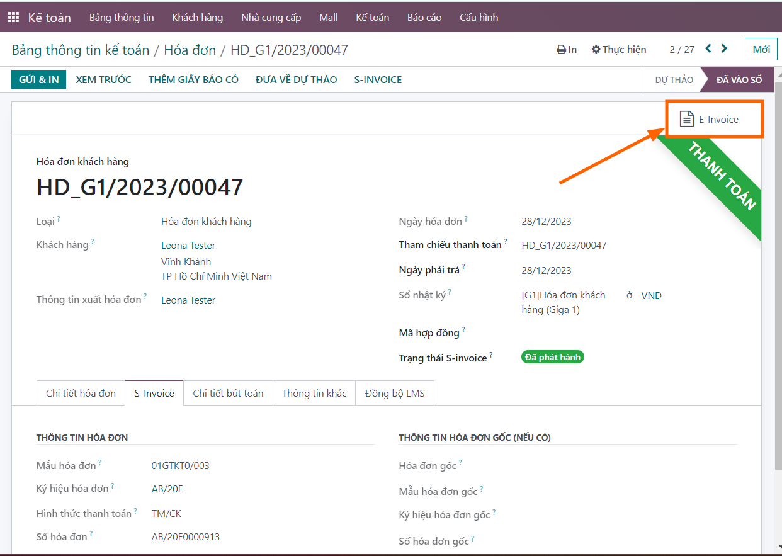Image resolution: width=782 pixels, height=556 pixels.
Task: Click the AB/20E invoice symbol value
Action: click(167, 489)
